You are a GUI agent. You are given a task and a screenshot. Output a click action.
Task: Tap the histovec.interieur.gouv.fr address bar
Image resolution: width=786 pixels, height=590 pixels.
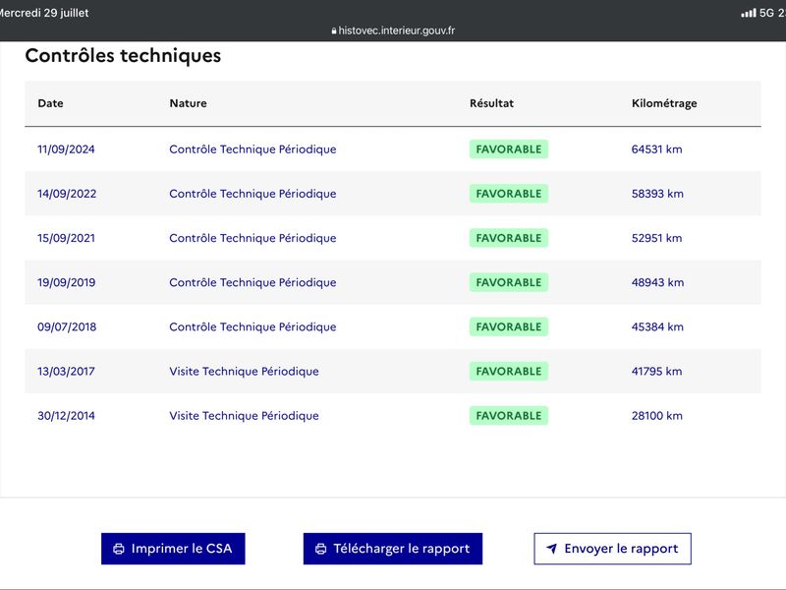[x=393, y=30]
